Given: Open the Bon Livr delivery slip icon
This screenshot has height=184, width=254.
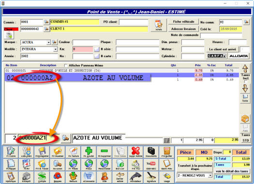Looking at the screenshot, I should point(120,164).
